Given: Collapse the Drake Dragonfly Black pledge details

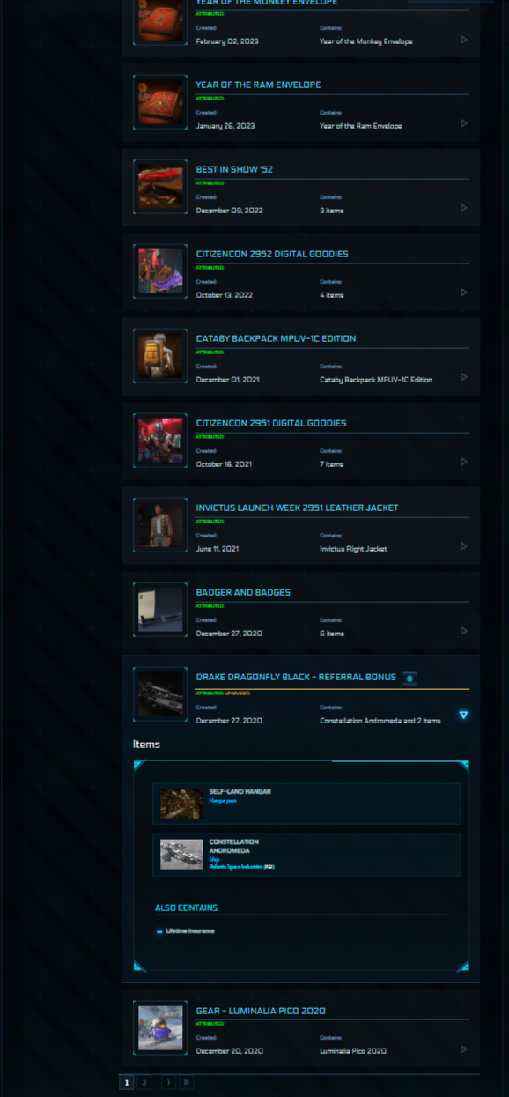Looking at the screenshot, I should pyautogui.click(x=463, y=715).
